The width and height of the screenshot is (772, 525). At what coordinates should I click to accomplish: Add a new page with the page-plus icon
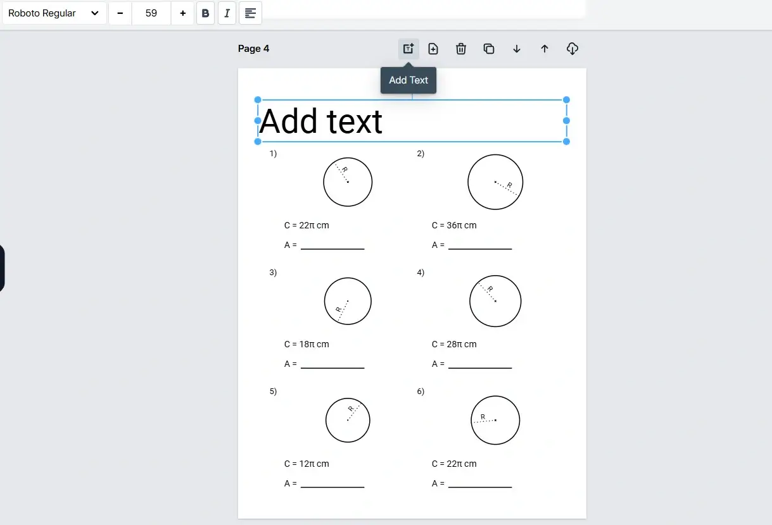(x=433, y=49)
